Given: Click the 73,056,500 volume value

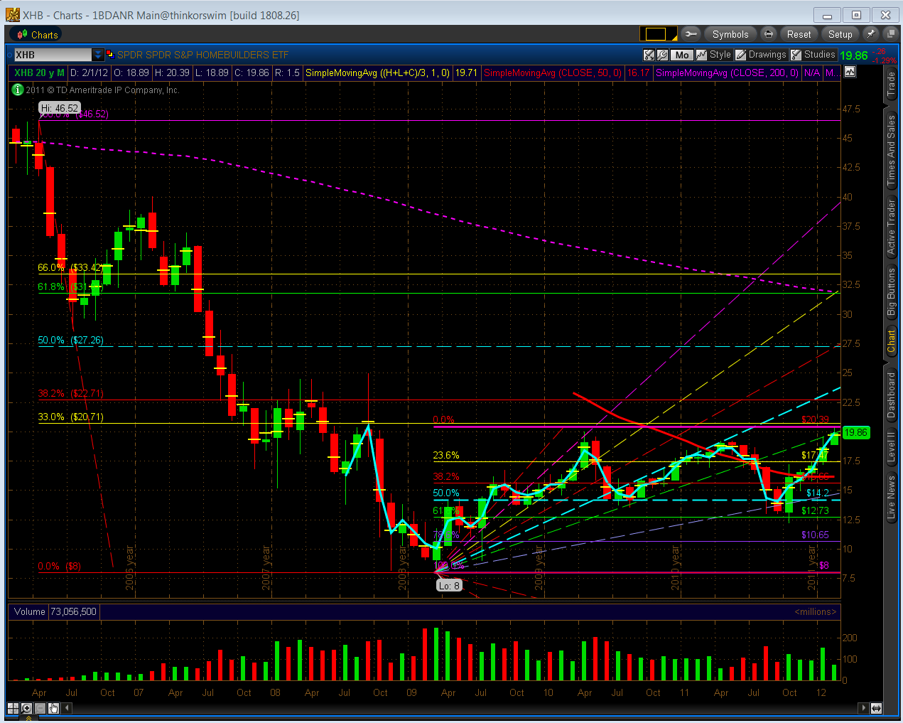Looking at the screenshot, I should [x=73, y=611].
